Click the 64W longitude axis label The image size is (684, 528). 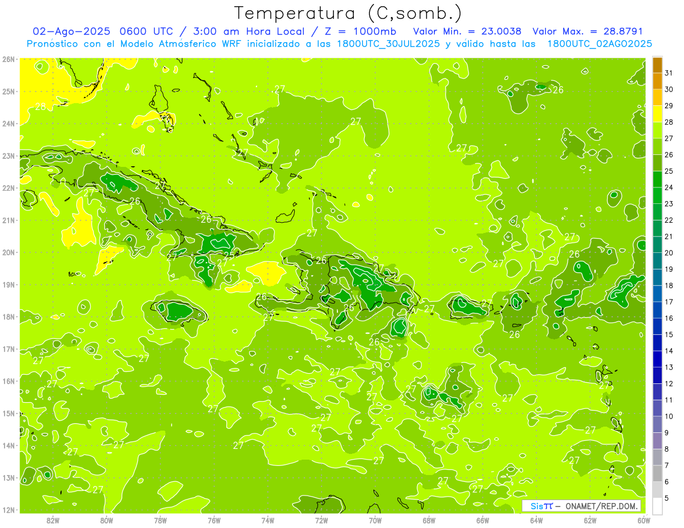[x=536, y=520]
